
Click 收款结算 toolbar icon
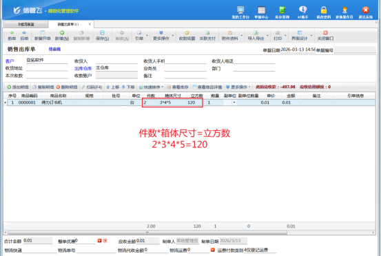(187, 35)
